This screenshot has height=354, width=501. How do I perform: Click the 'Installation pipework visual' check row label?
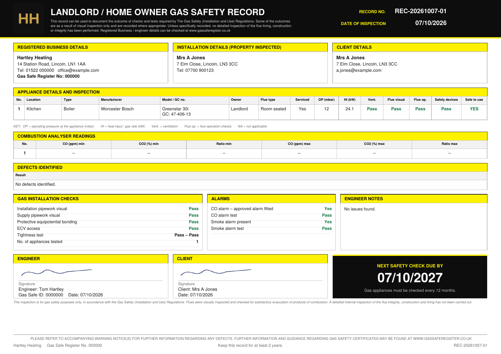42,209
